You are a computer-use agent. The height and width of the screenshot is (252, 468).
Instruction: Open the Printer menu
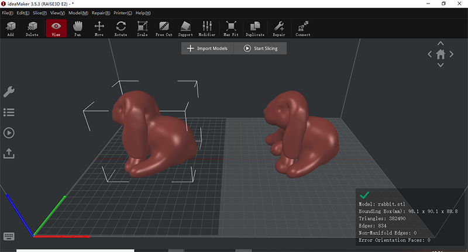point(123,13)
